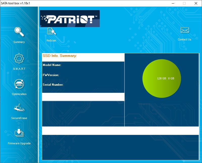
Task: Click the 0 GB value
Action: click(171, 78)
